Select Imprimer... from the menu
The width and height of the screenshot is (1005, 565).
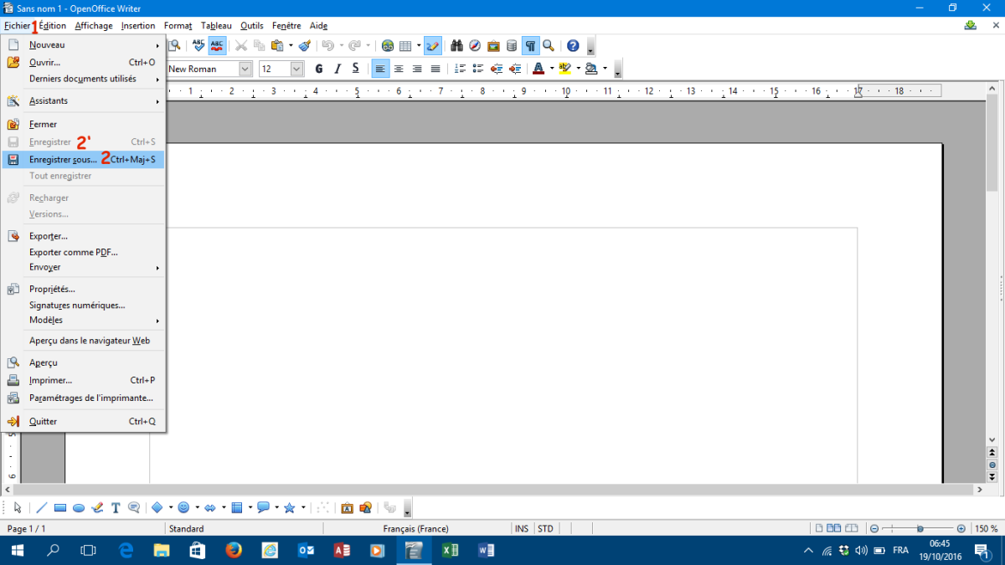(84, 380)
